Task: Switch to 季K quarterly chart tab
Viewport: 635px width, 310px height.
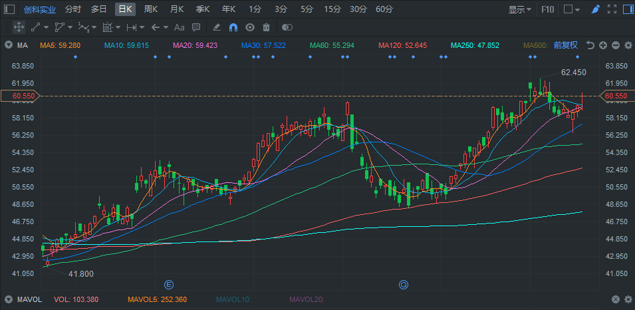Action: (x=203, y=9)
